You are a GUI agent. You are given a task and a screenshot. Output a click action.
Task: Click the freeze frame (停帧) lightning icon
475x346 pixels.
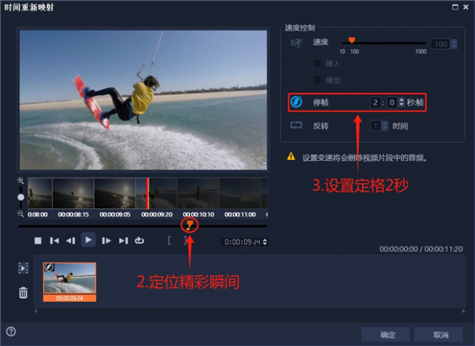point(296,102)
